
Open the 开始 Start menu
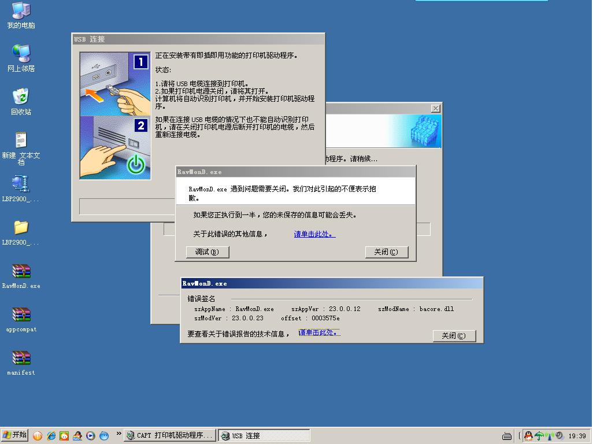(x=14, y=435)
